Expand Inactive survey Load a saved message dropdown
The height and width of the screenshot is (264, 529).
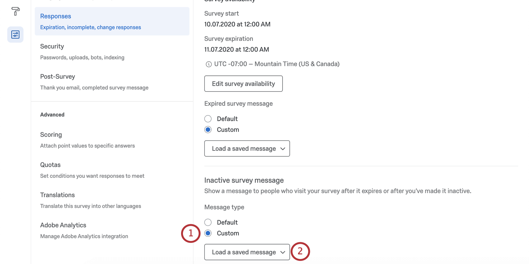(247, 252)
